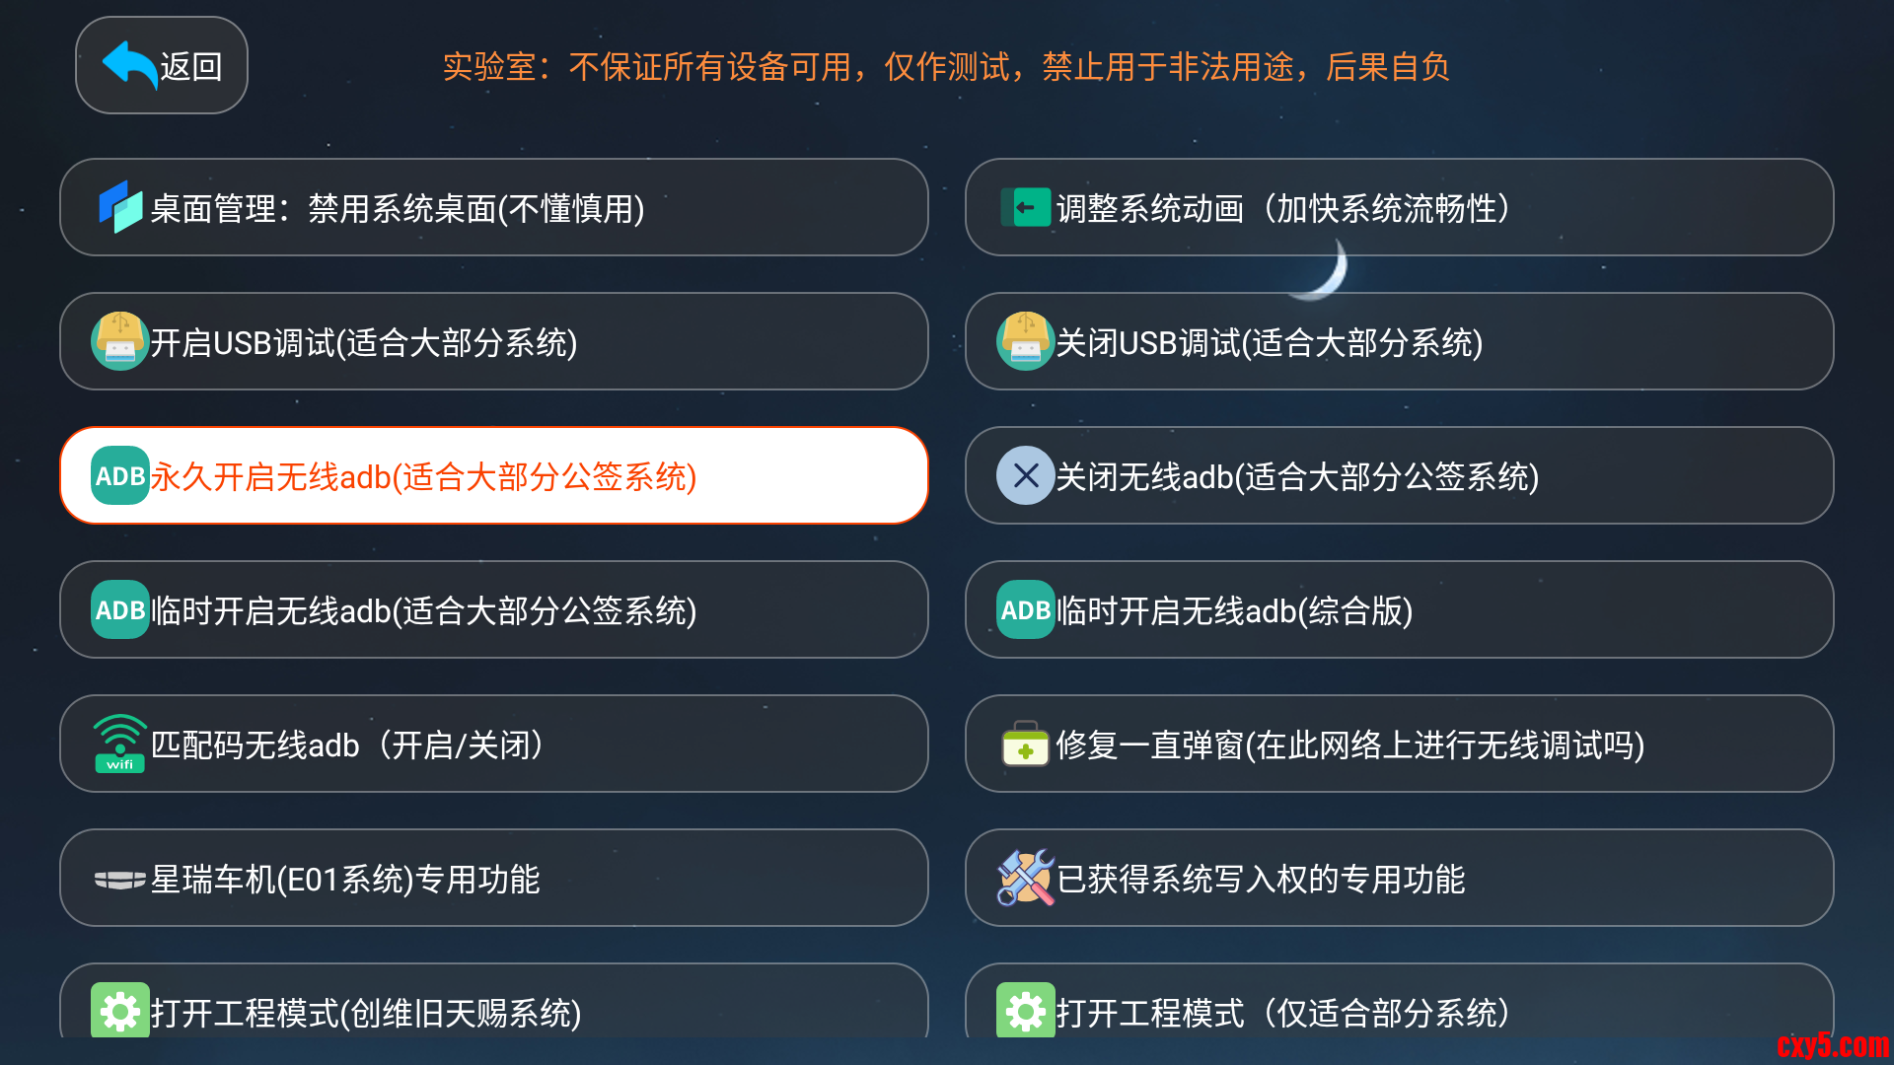Click the toolbox icon on 修复一直弹窗

click(x=1025, y=743)
